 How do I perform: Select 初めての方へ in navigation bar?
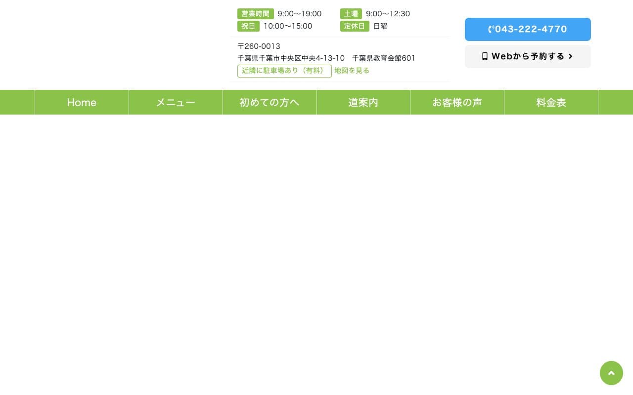(270, 102)
